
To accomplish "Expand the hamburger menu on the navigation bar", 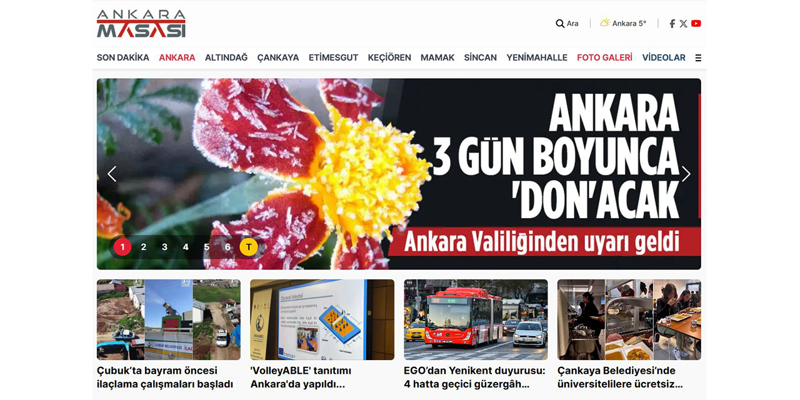I will tap(699, 57).
